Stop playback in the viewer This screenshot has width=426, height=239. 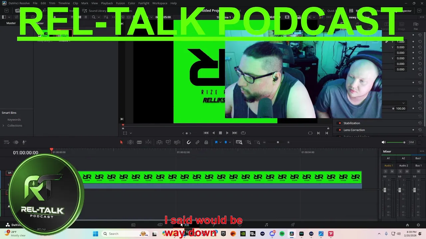point(220,133)
